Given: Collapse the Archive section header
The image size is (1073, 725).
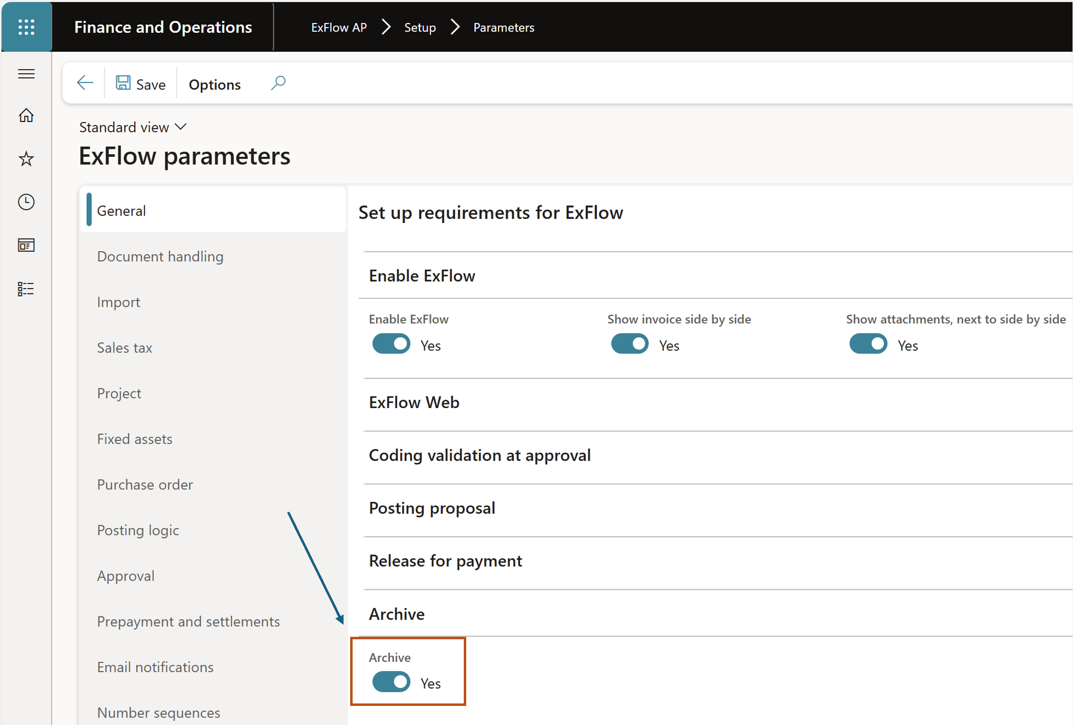Looking at the screenshot, I should click(715, 614).
